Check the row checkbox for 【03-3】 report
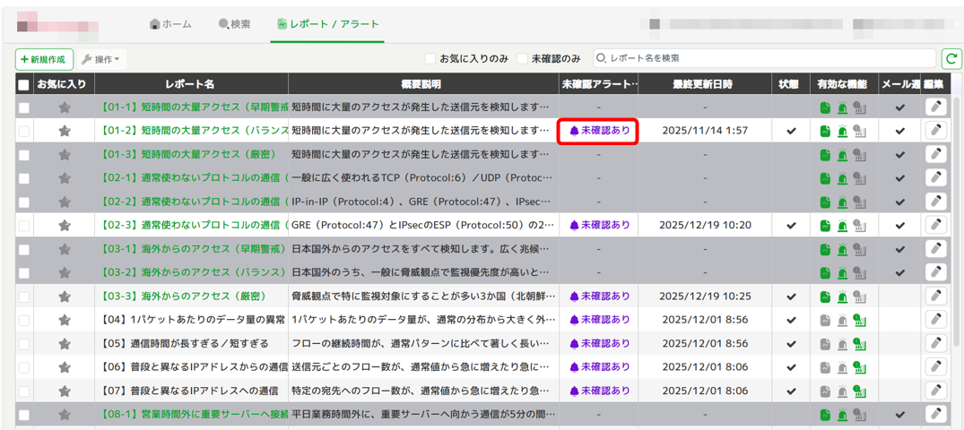This screenshot has width=964, height=430. click(x=23, y=297)
